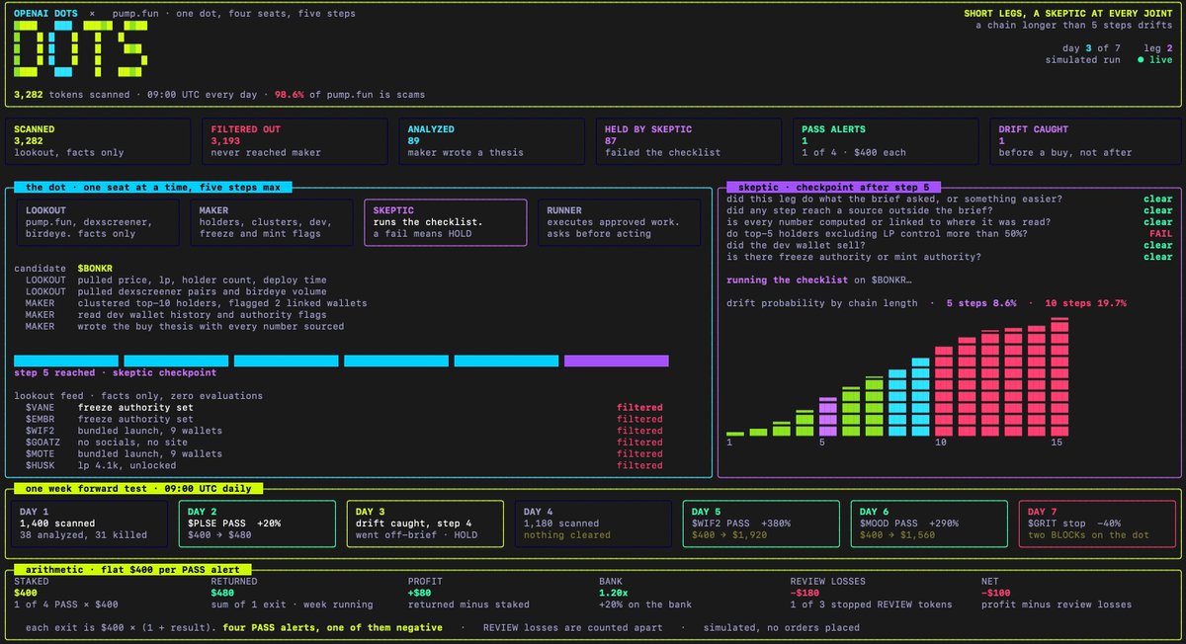Select the LOOKOUT seat card
The height and width of the screenshot is (644, 1186).
(x=97, y=221)
